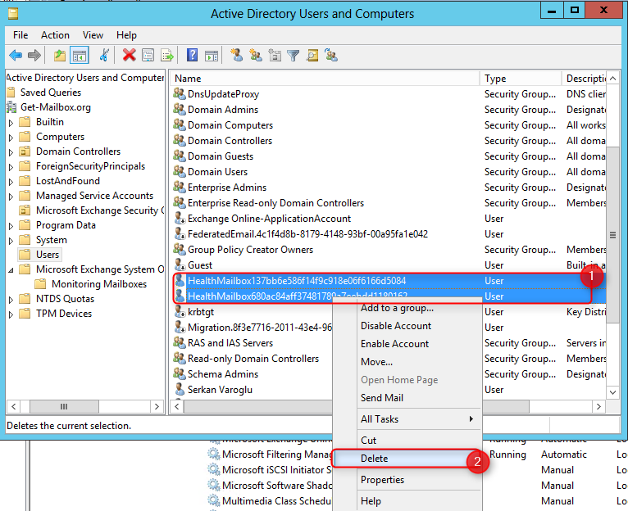This screenshot has height=511, width=628.
Task: Sort list by Type column header
Action: [x=521, y=79]
